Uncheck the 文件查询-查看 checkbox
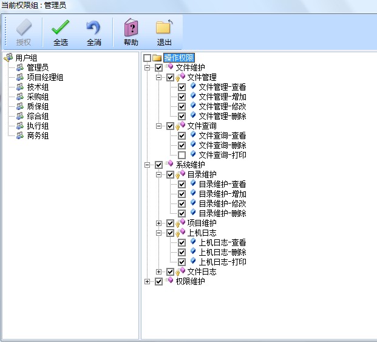377x342 pixels. 182,135
